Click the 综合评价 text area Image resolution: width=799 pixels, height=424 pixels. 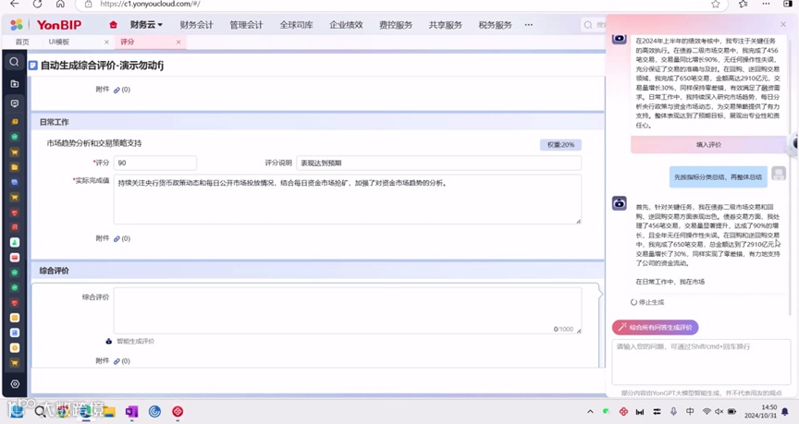(348, 310)
